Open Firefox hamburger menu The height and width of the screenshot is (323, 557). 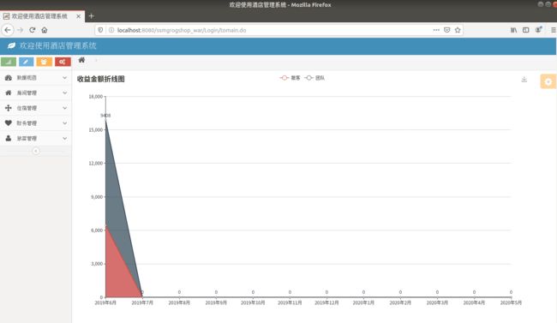pos(554,30)
